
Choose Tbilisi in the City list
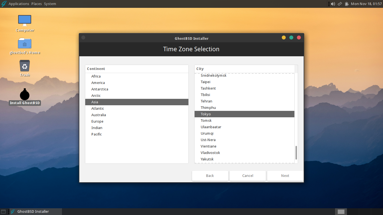pyautogui.click(x=244, y=95)
